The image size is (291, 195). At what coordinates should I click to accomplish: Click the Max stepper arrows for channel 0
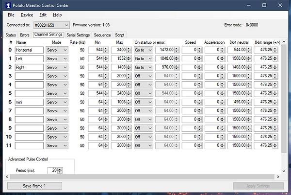coord(129,50)
